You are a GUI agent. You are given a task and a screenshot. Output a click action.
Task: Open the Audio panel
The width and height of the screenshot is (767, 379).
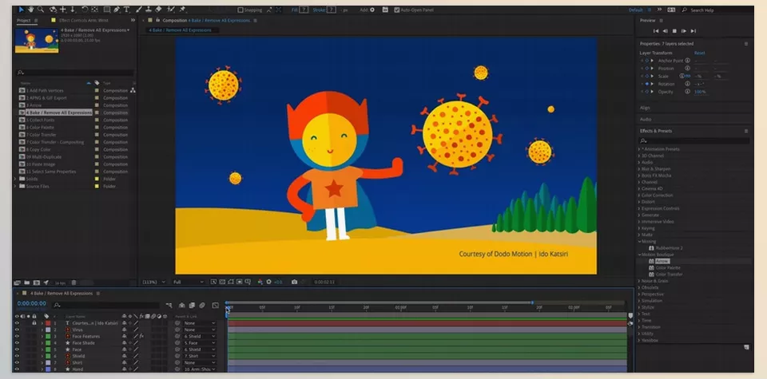coord(646,119)
